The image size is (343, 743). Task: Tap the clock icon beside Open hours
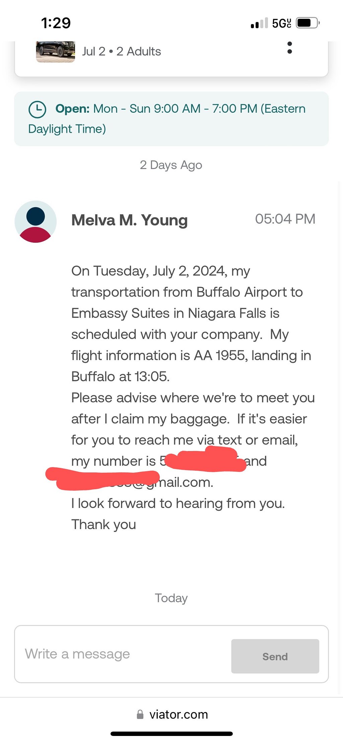37,109
